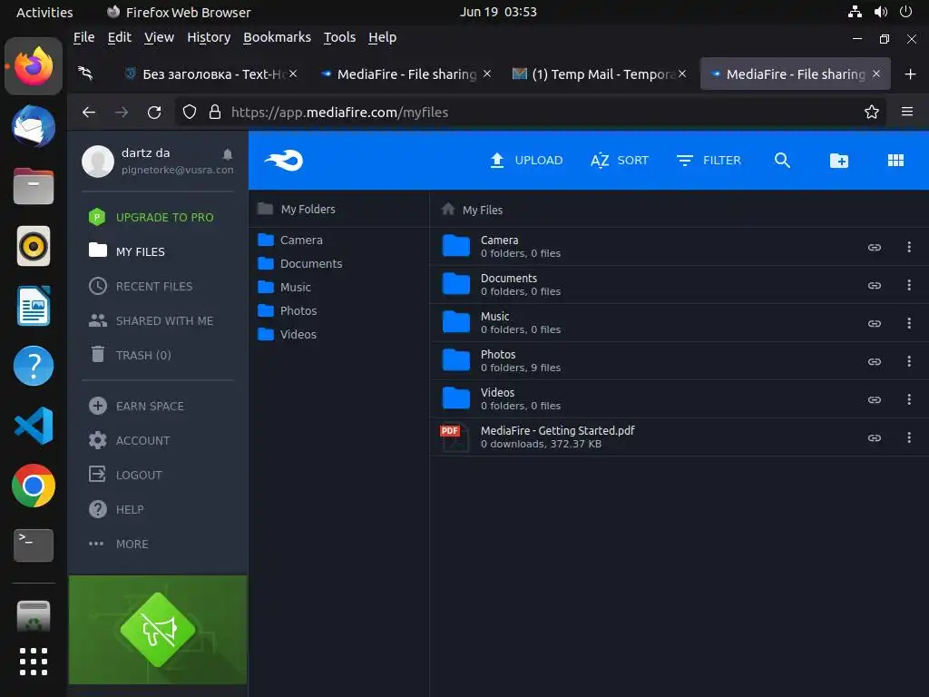The width and height of the screenshot is (929, 697).
Task: Click Logout
Action: click(125, 475)
